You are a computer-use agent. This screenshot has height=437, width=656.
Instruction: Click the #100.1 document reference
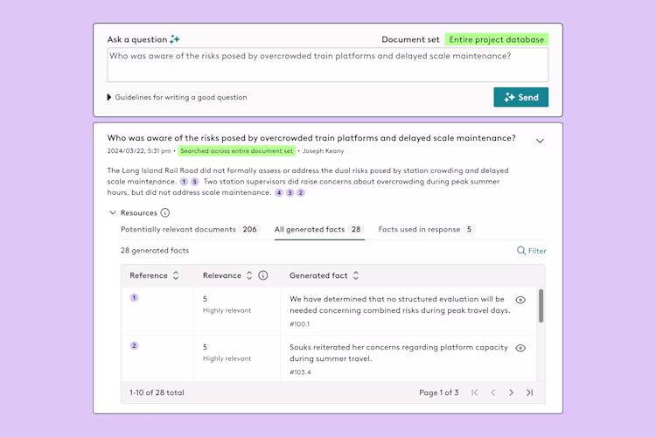[299, 324]
